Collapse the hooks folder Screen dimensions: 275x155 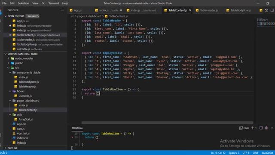click(x=10, y=91)
